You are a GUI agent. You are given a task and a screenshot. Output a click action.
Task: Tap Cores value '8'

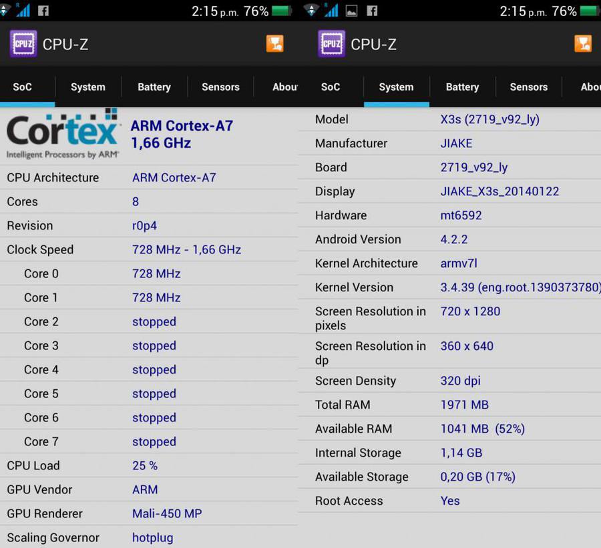tap(136, 202)
